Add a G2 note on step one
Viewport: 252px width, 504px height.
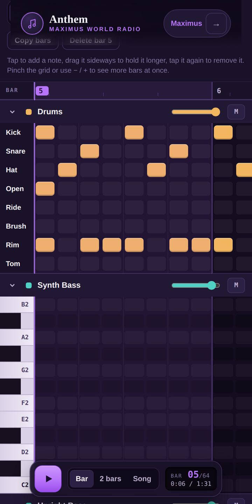click(x=45, y=370)
